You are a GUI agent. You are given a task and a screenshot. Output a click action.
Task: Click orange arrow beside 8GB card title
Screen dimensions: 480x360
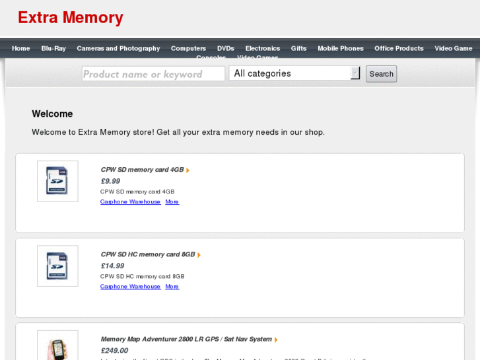199,255
